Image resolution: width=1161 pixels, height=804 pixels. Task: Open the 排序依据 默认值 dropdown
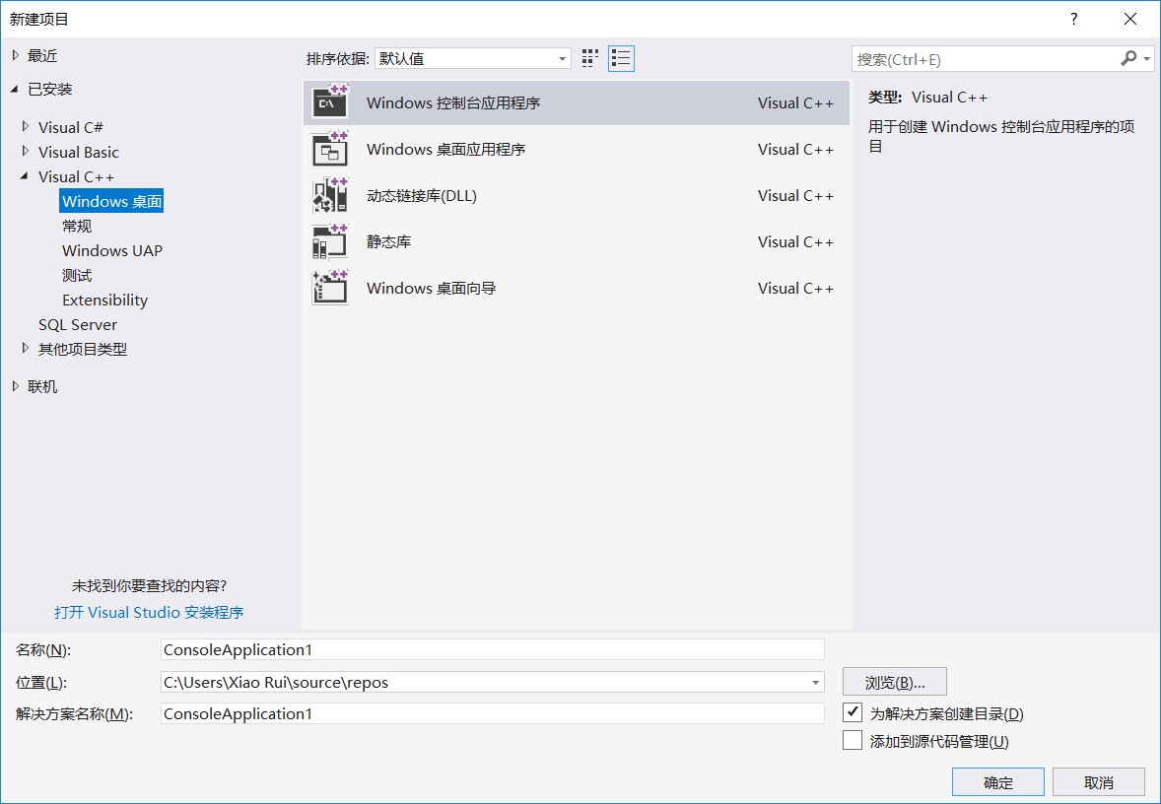(x=472, y=58)
